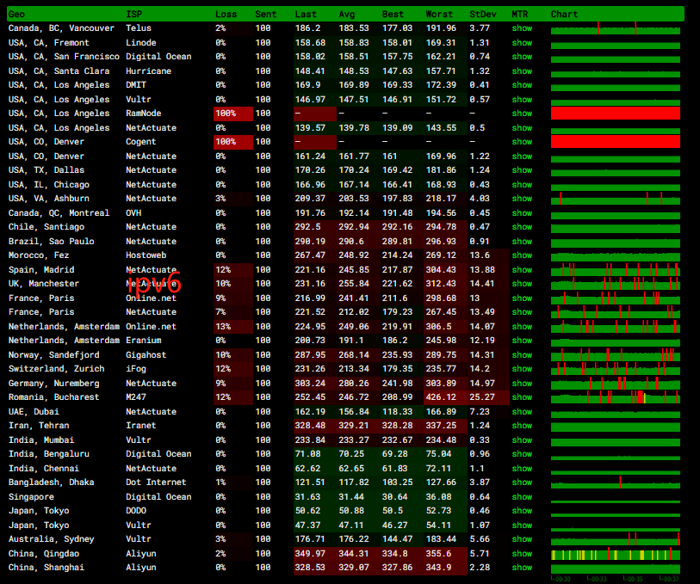Select the "Morocco, Fez" geo cell

click(x=39, y=255)
